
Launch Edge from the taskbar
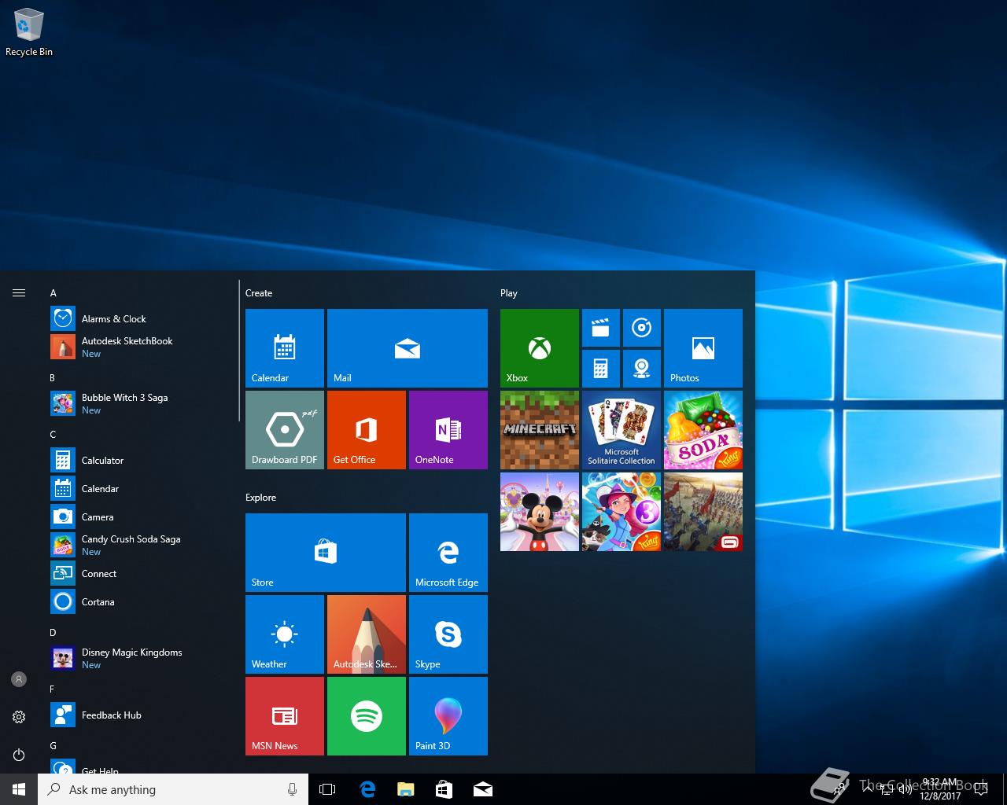click(x=367, y=789)
